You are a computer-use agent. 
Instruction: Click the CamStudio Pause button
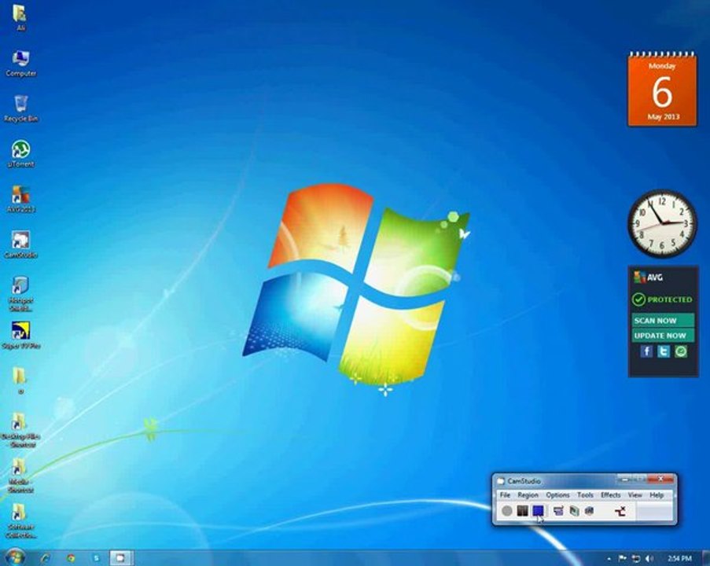[523, 511]
